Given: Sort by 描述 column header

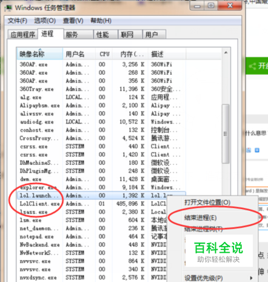Looking at the screenshot, I should 167,54.
